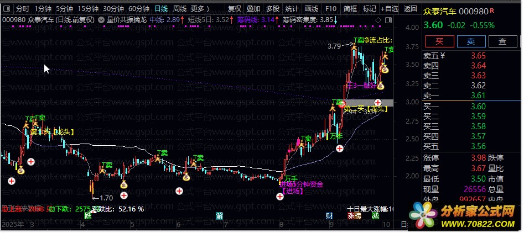Click the 2025年 label on time axis
This screenshot has width=524, height=233.
coord(12,224)
